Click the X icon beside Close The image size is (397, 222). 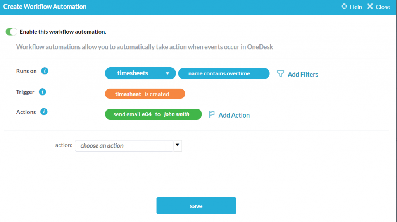point(370,7)
